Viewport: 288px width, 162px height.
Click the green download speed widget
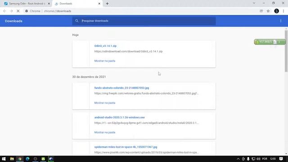(270, 42)
